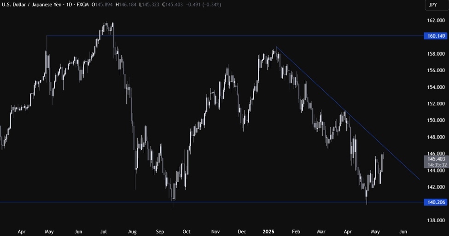Image resolution: width=449 pixels, height=236 pixels.
Task: Click the Nov label on time axis
Action: click(x=216, y=231)
